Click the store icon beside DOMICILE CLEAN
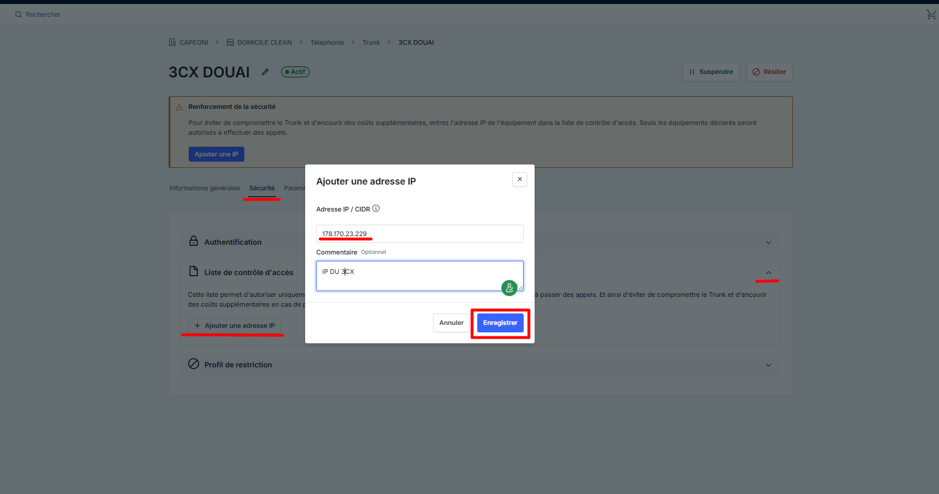The image size is (939, 494). 230,42
